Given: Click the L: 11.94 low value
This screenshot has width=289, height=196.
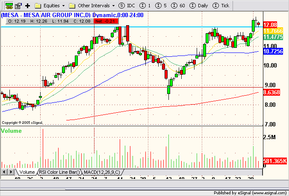Looking at the screenshot, I should tap(60, 21).
